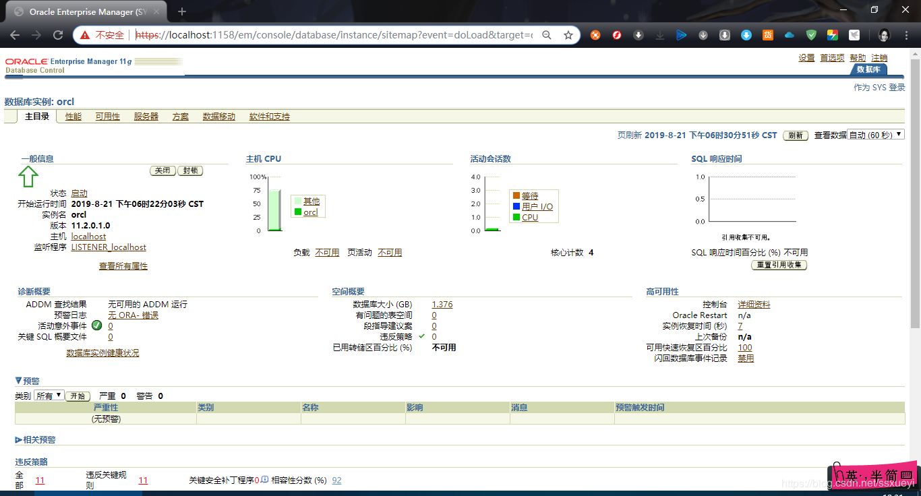Open the Chrome profile avatar
Viewport: 921px width, 496px height.
coord(884,35)
